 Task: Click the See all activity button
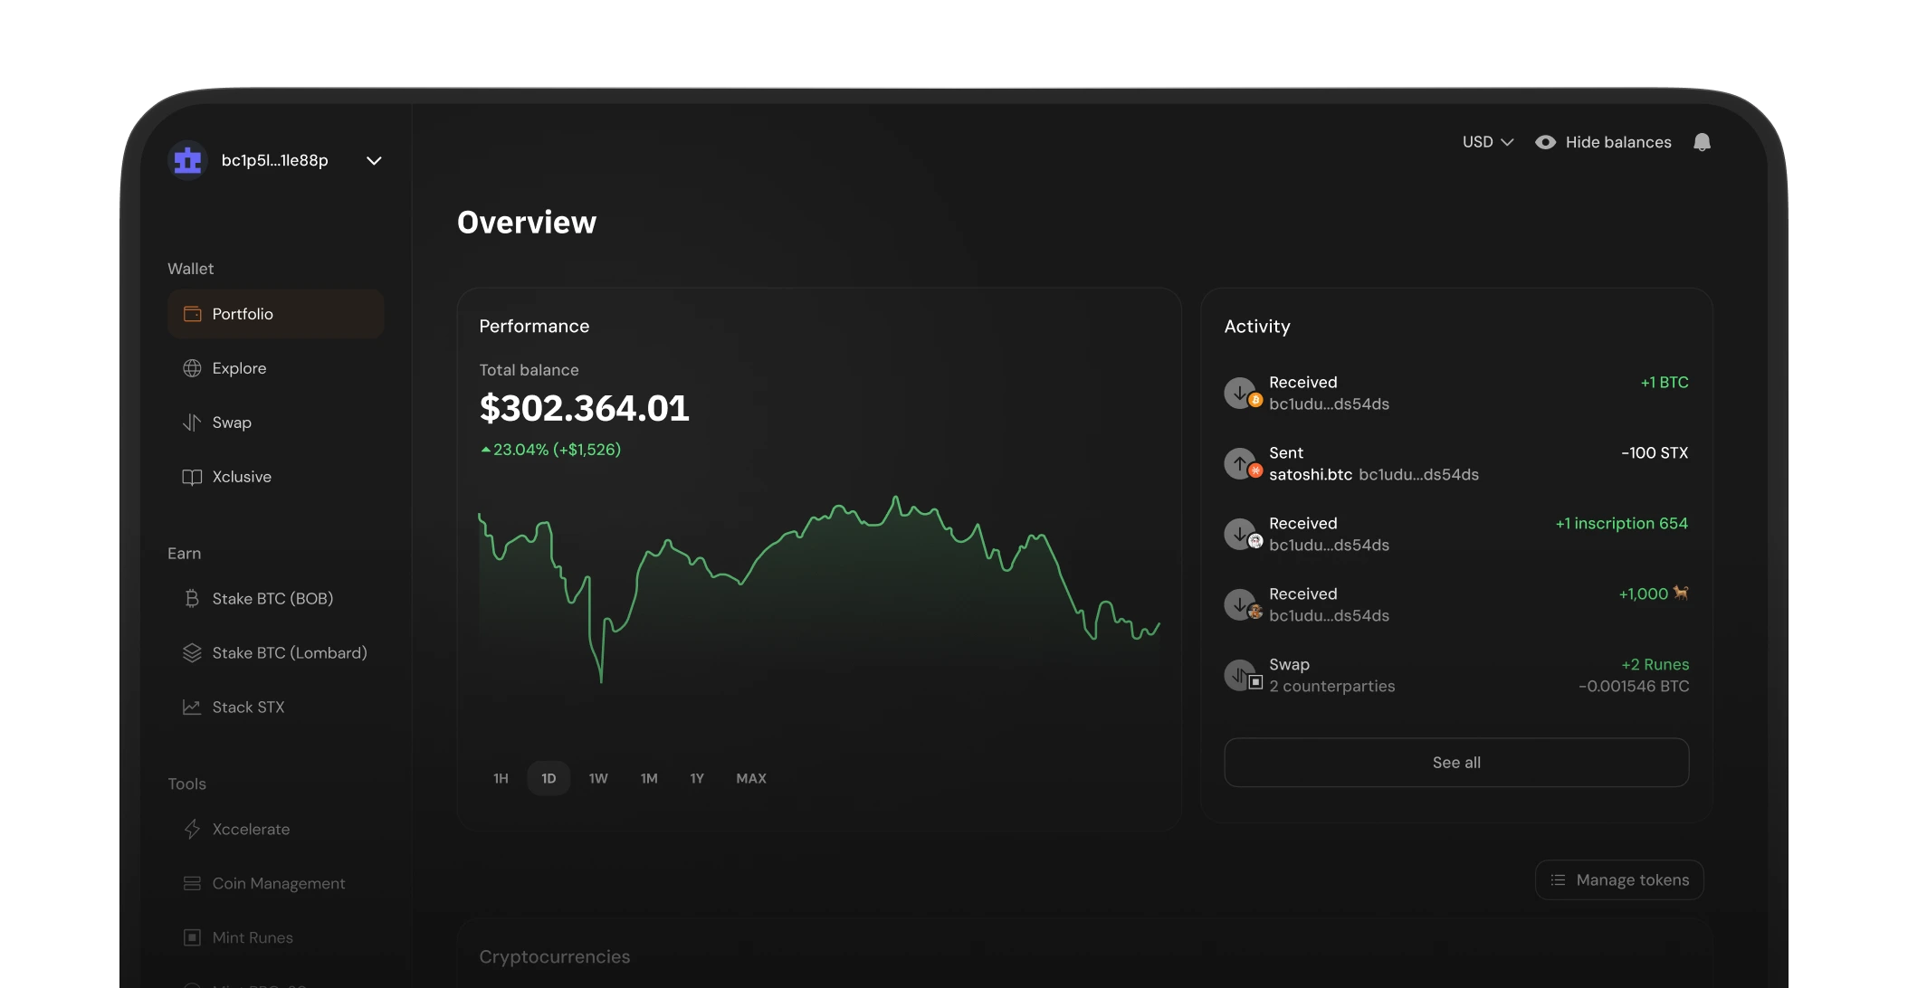click(1455, 763)
